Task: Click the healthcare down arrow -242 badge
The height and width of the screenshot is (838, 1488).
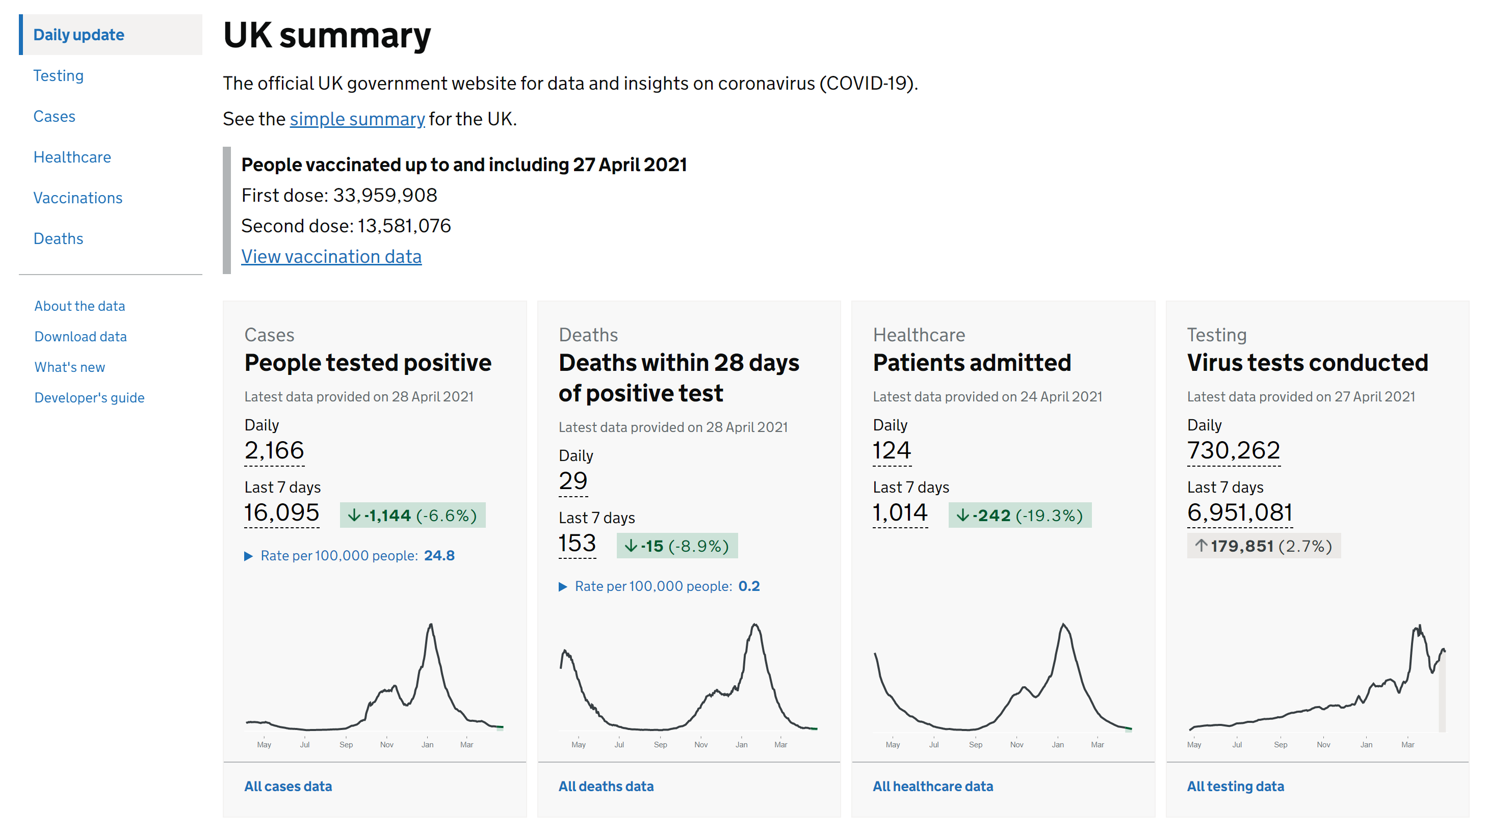Action: (x=1020, y=515)
